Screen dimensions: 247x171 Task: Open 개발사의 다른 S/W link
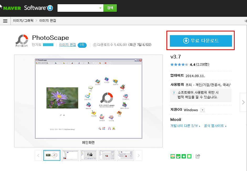coord(185,126)
